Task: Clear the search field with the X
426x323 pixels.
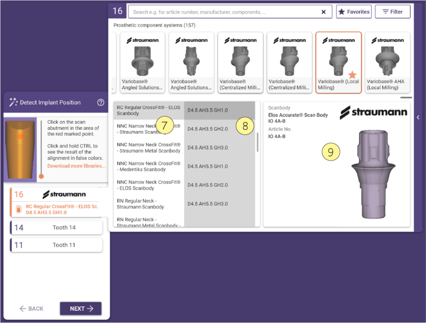Action: pyautogui.click(x=323, y=12)
